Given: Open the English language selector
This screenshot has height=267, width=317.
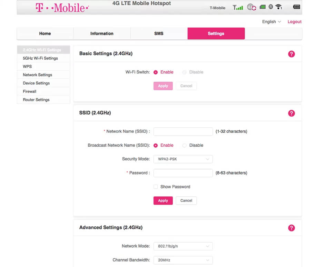Looking at the screenshot, I should tap(271, 22).
